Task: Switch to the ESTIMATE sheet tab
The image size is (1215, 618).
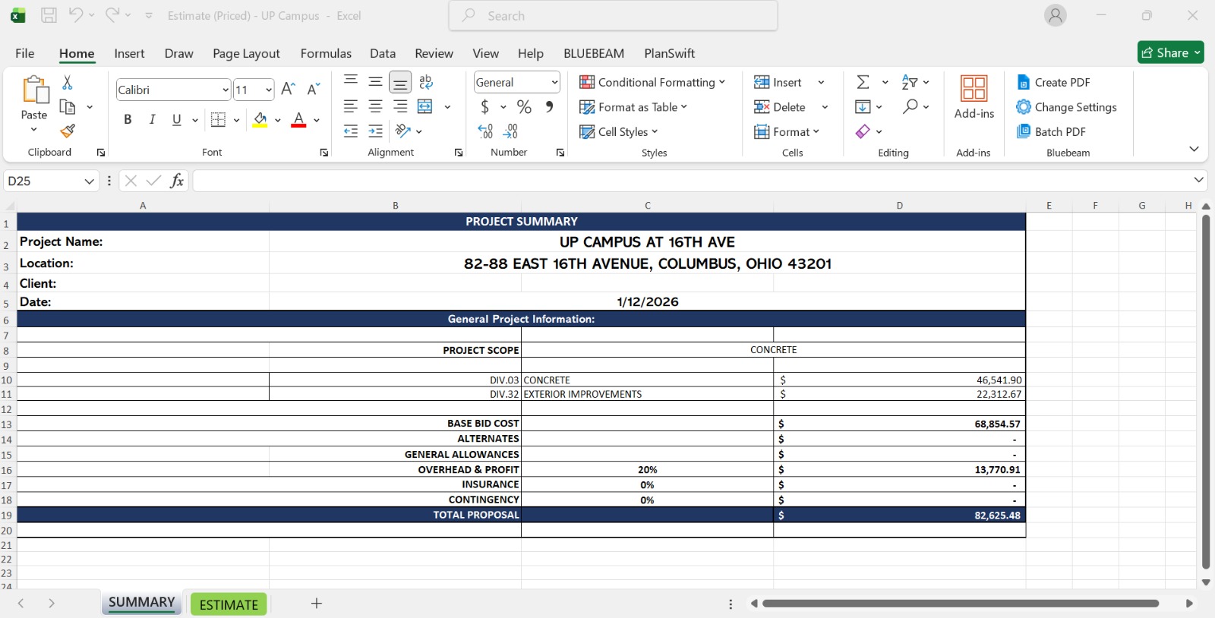Action: (229, 604)
